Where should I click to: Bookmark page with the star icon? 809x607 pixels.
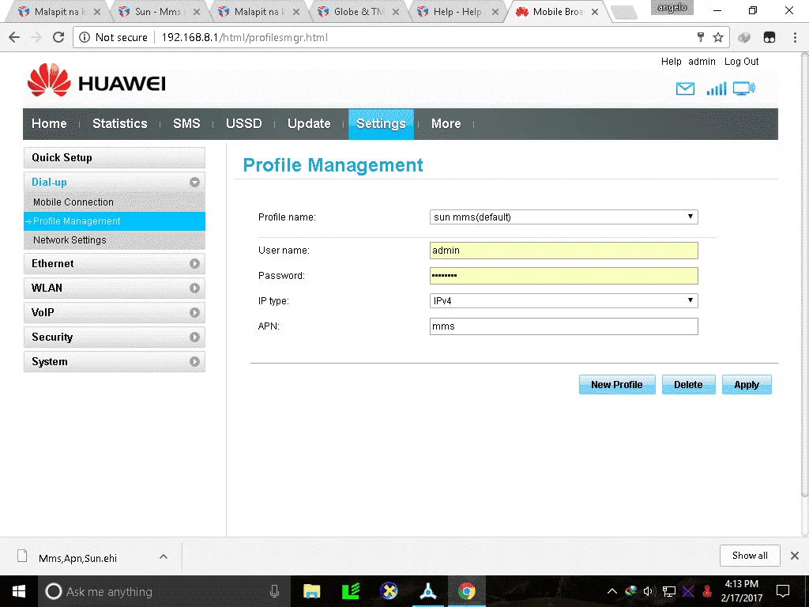717,37
